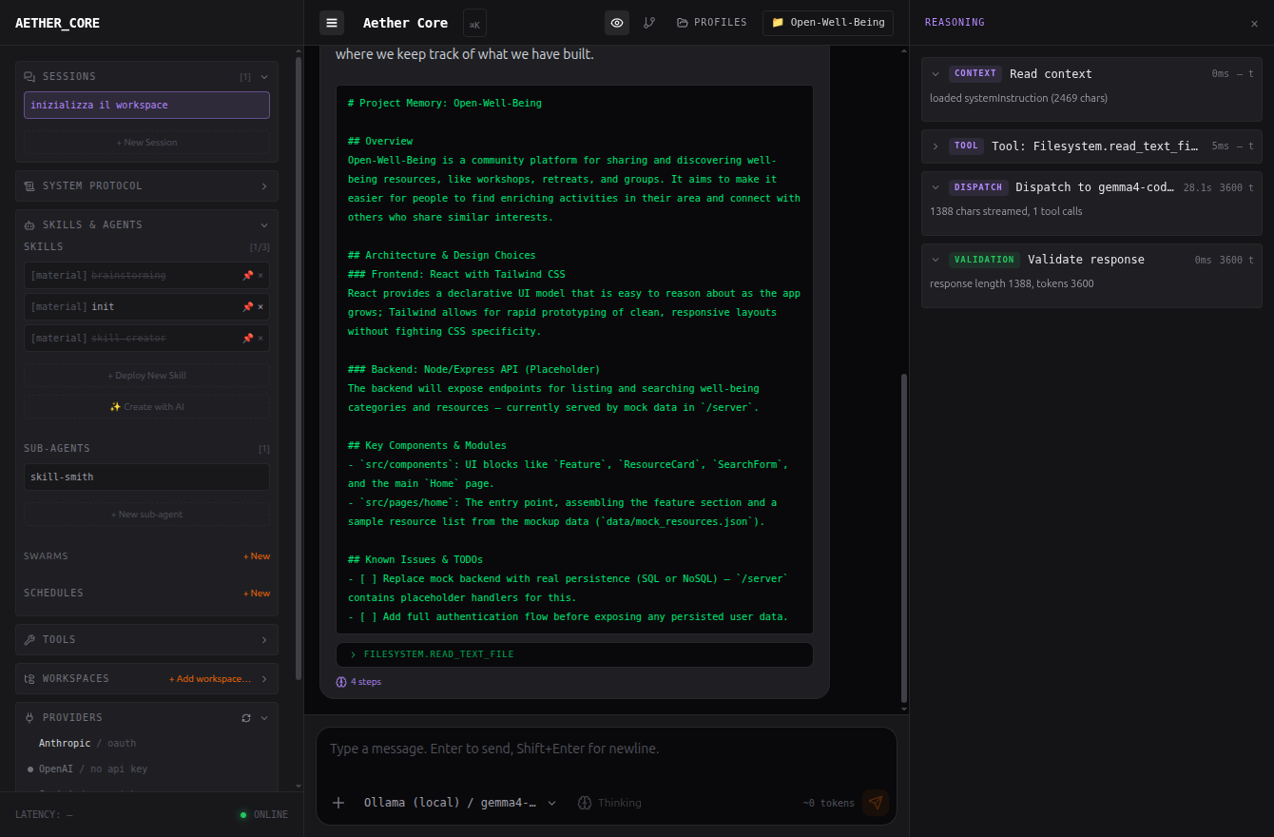
Task: Expand the FILESYSTEM.READ_TEXT_FILE tool call
Action: coord(574,654)
